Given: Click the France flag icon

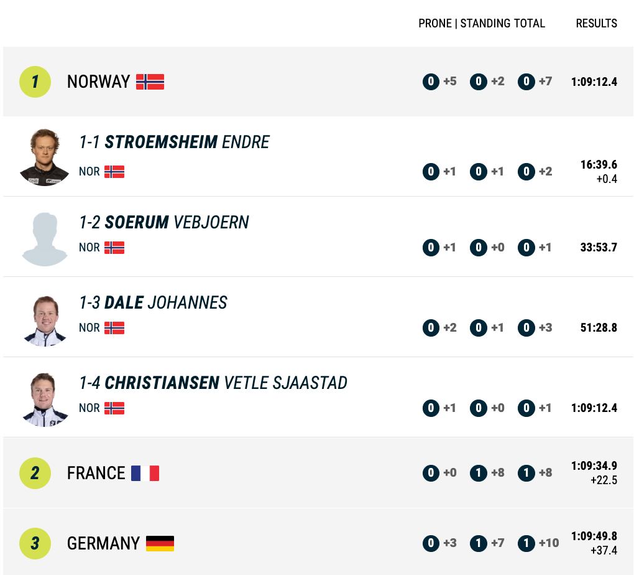Looking at the screenshot, I should tap(145, 473).
